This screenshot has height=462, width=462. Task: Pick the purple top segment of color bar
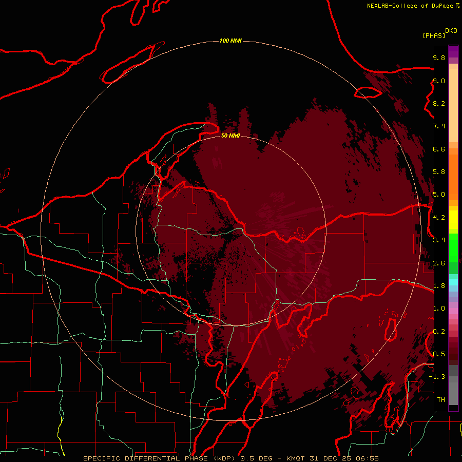pyautogui.click(x=453, y=51)
